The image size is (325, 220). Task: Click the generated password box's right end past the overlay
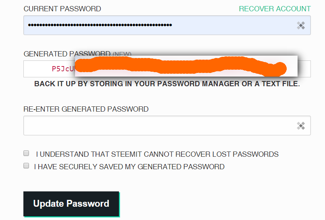[x=304, y=69]
